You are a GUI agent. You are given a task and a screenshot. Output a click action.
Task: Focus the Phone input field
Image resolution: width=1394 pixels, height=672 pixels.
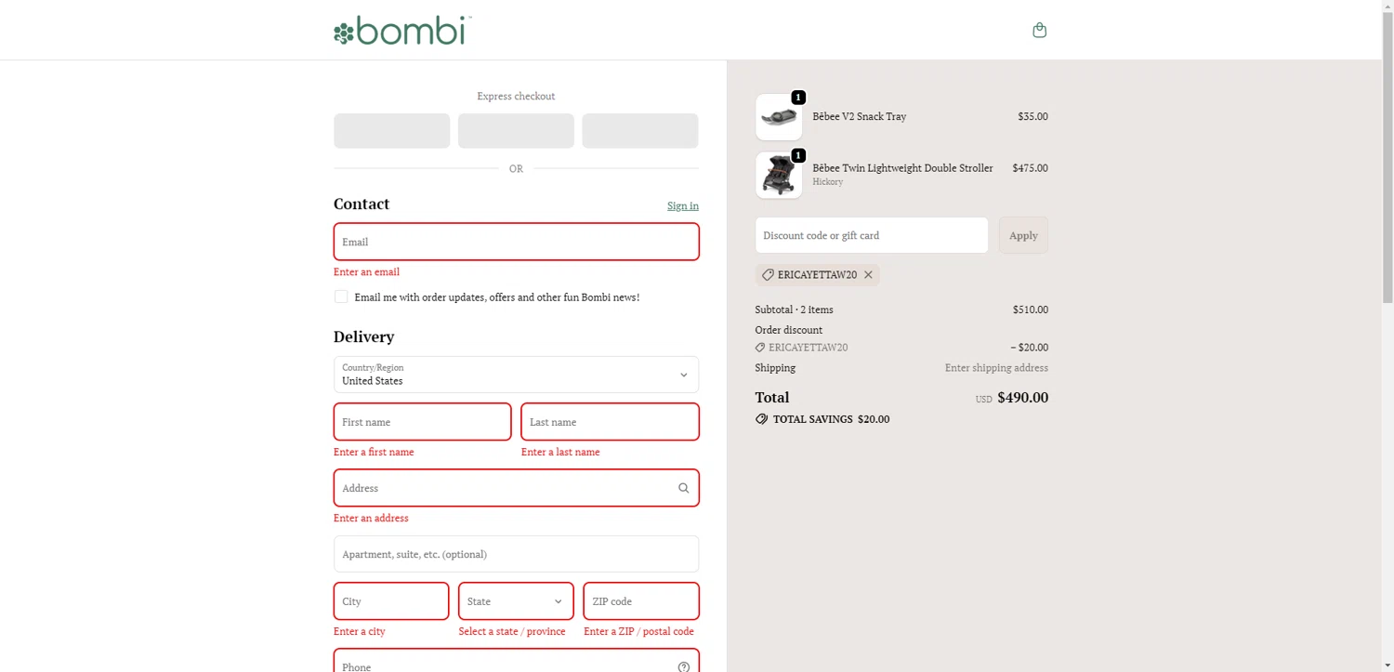(x=516, y=661)
